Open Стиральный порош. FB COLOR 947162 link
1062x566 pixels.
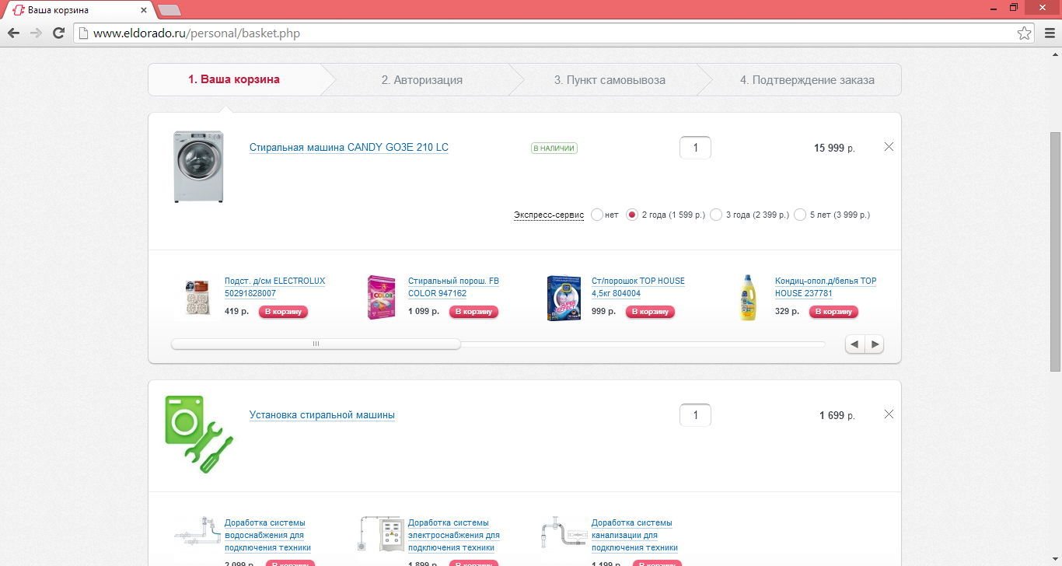pyautogui.click(x=453, y=288)
